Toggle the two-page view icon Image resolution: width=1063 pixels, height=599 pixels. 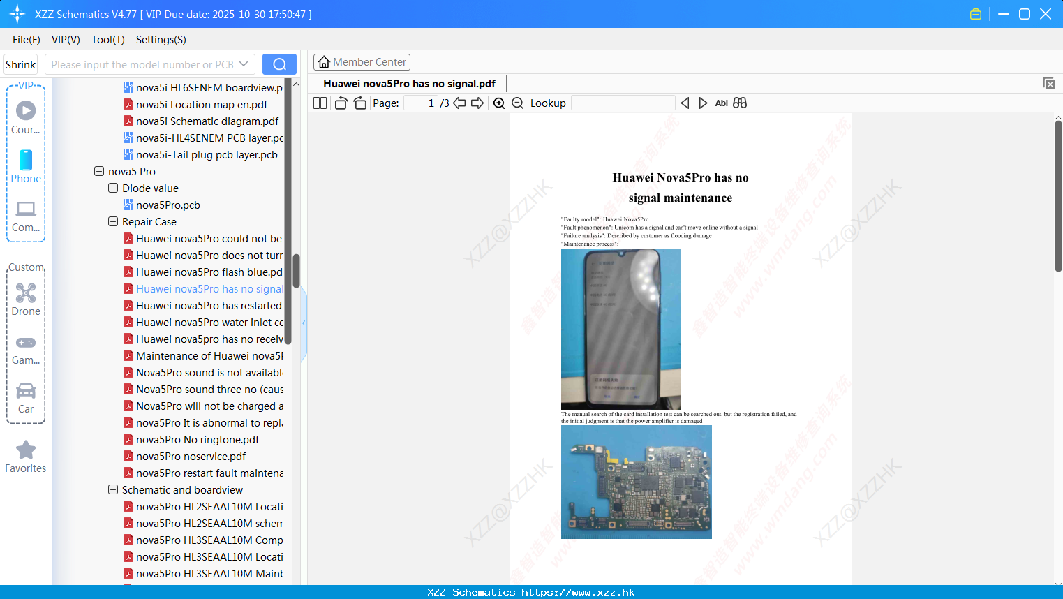pos(320,103)
